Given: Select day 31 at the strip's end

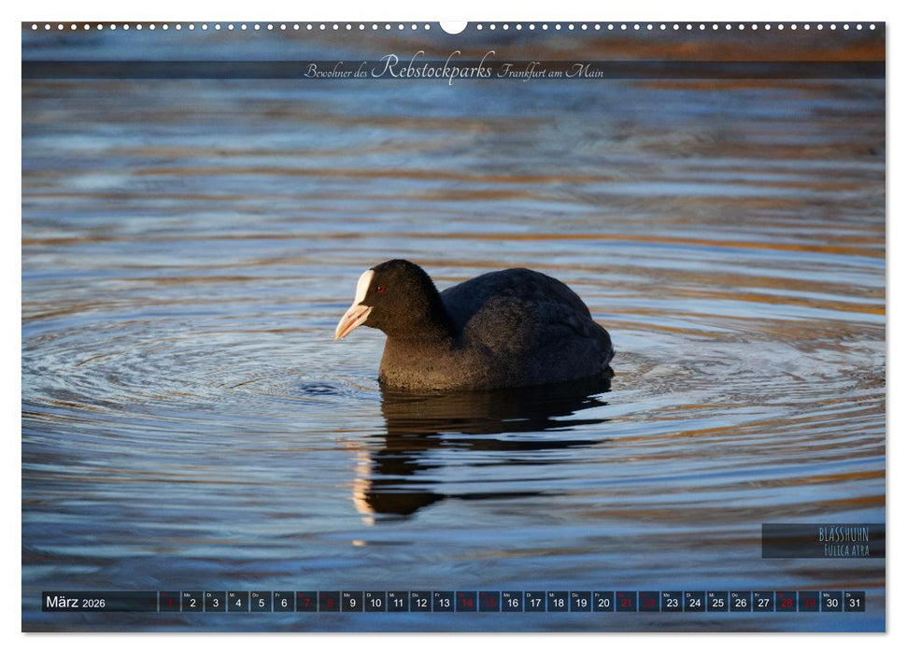Looking at the screenshot, I should [x=854, y=603].
